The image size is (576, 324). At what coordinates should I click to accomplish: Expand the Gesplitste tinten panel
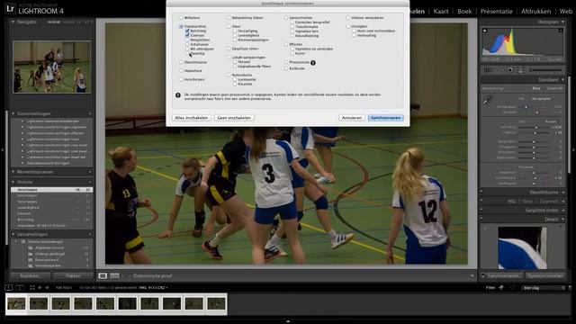562,210
